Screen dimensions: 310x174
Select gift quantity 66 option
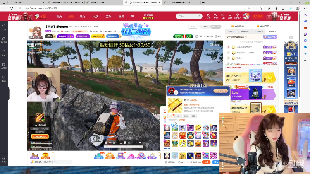tap(179, 116)
